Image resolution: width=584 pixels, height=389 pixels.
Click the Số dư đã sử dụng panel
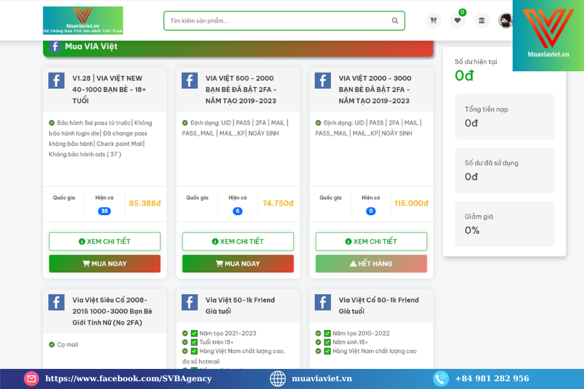504,171
